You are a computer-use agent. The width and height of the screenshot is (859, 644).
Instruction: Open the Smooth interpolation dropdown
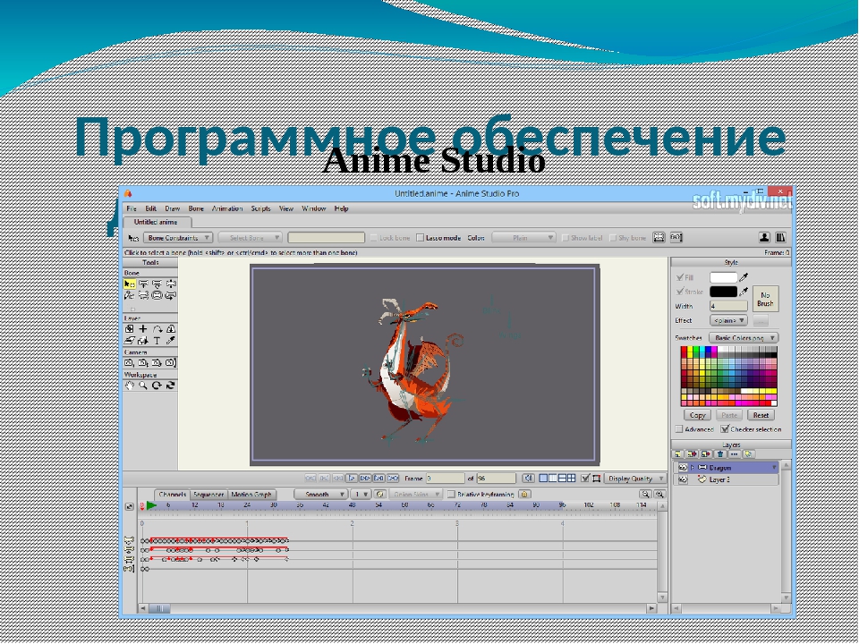click(x=320, y=494)
